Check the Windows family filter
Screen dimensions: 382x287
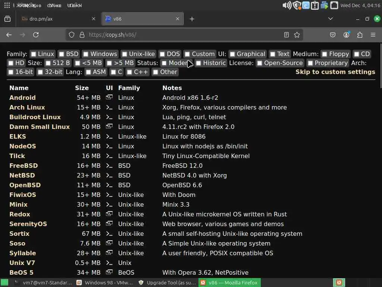click(86, 54)
